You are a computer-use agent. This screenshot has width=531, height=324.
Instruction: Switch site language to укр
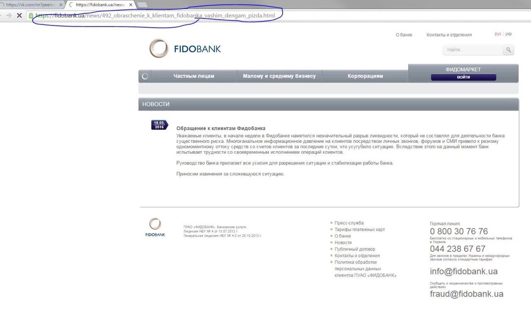pyautogui.click(x=509, y=34)
